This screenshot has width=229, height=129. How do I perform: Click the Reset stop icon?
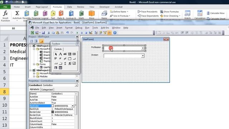tap(86, 33)
